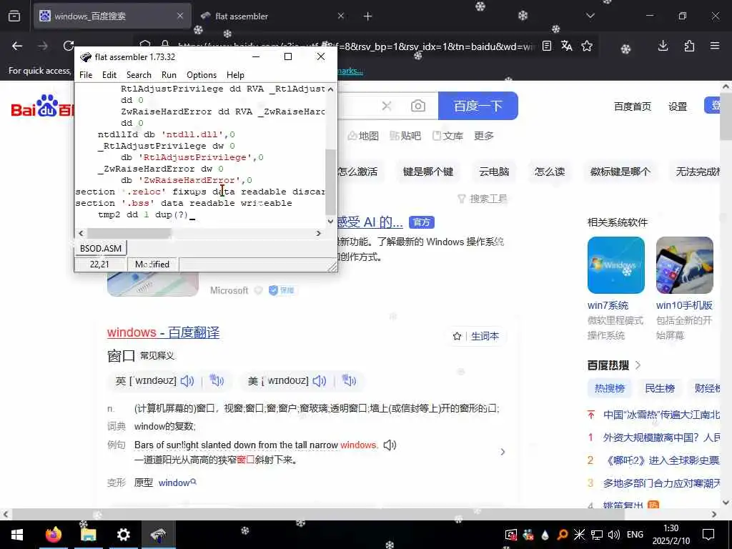This screenshot has height=549, width=732.
Task: Bookmark this page with the star icon
Action: tap(587, 46)
